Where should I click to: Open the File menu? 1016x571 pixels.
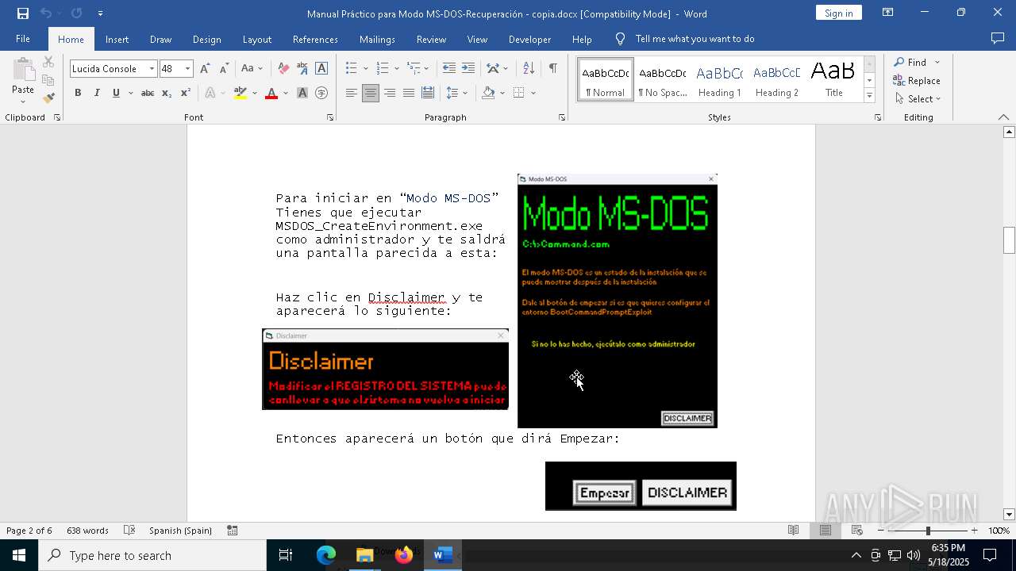pos(23,39)
